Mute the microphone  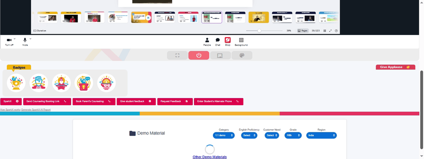(x=25, y=41)
